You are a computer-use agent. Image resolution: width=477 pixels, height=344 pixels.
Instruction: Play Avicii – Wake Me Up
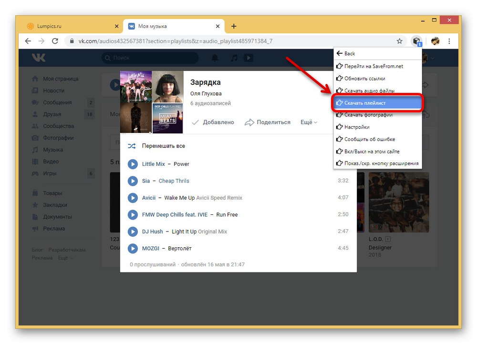click(x=133, y=198)
